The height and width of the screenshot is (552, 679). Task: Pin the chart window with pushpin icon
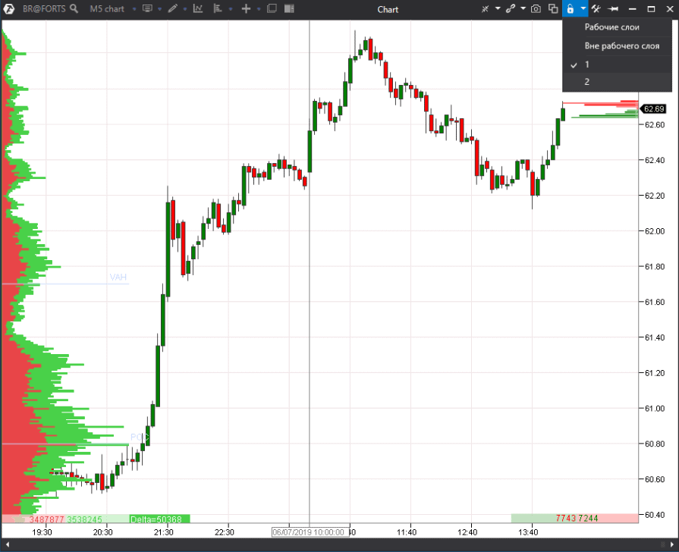point(614,9)
